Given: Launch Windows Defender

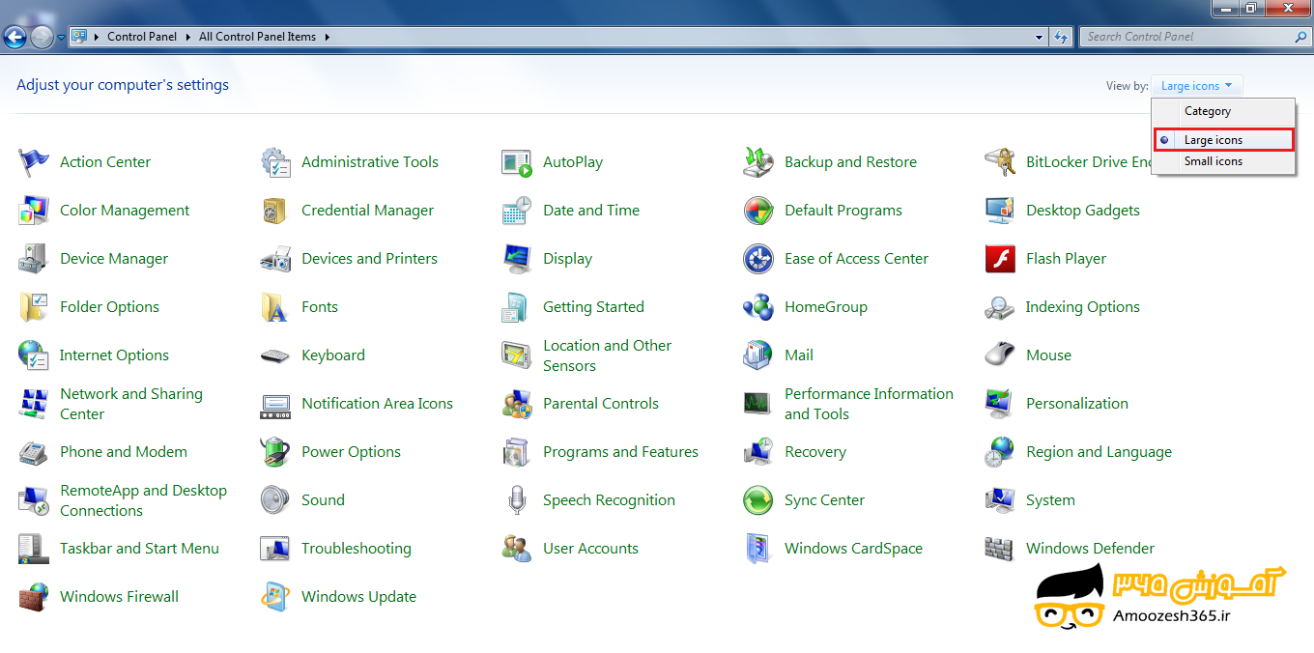Looking at the screenshot, I should tap(1090, 549).
